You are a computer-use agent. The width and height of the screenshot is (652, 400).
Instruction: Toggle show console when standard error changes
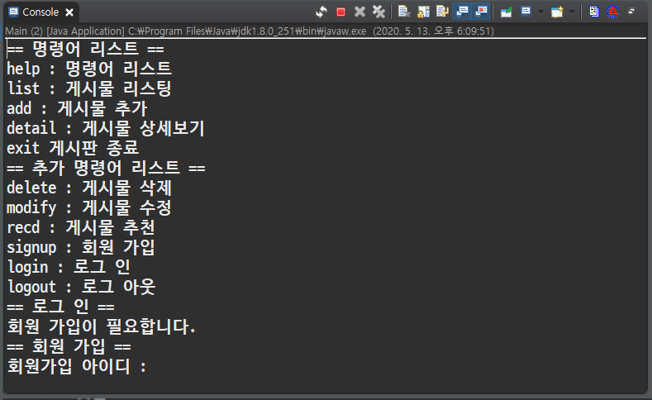point(481,12)
